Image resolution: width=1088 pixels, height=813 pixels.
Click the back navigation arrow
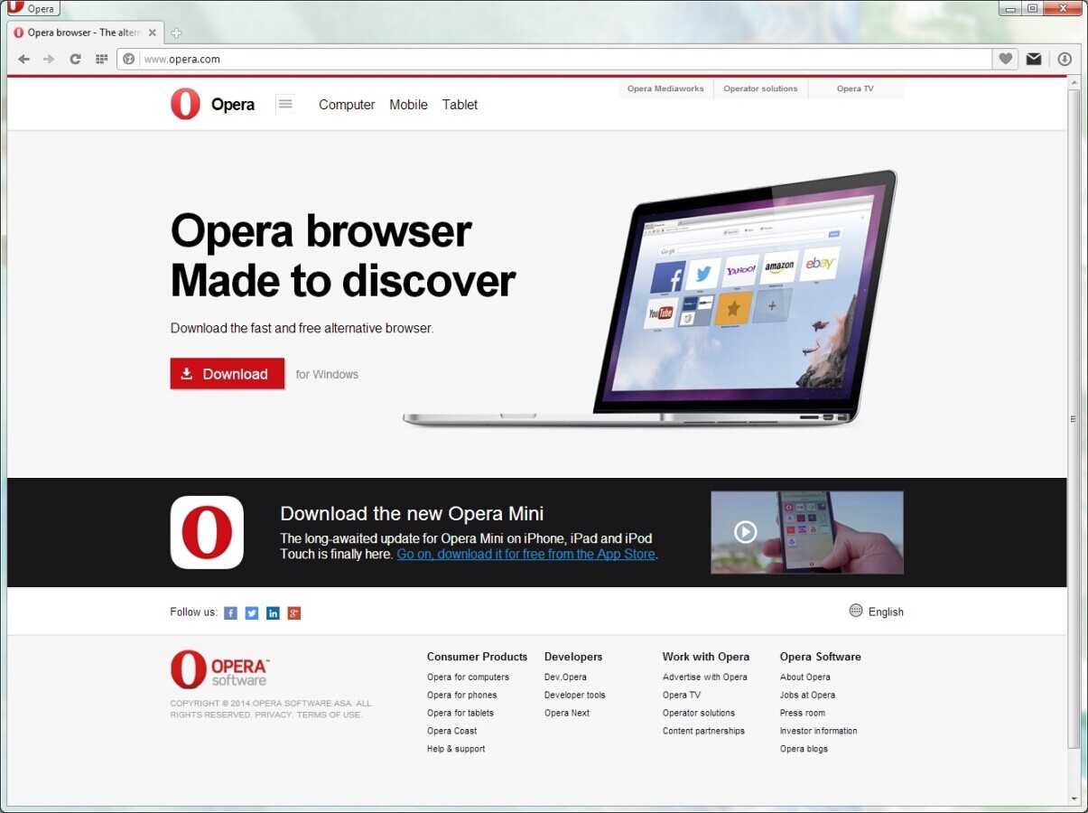point(23,59)
